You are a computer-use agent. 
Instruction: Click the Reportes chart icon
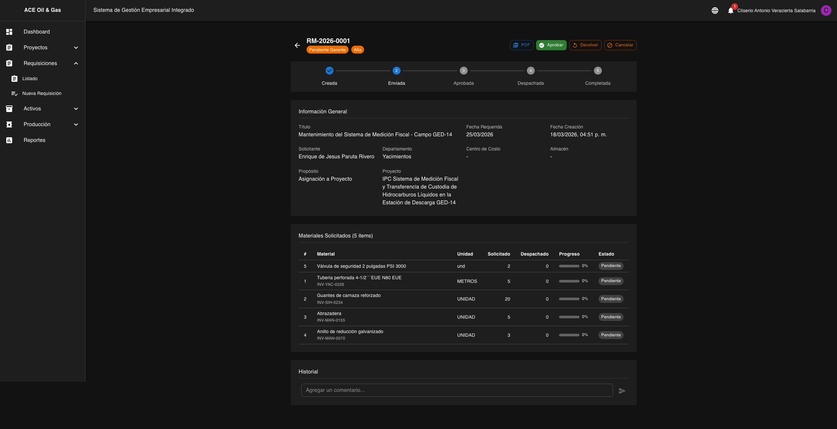pos(9,140)
